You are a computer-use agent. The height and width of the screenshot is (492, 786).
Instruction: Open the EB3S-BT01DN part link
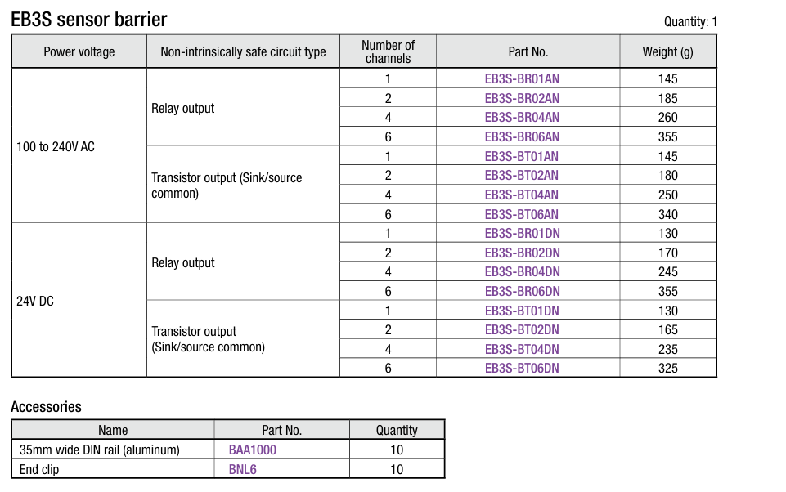point(522,311)
